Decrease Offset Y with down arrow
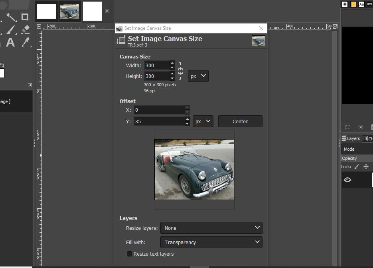Screen dimensions: 373x268 (x=187, y=124)
